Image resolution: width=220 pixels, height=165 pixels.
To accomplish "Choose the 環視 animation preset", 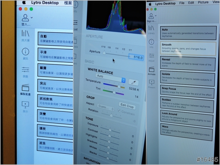I will (x=55, y=132).
